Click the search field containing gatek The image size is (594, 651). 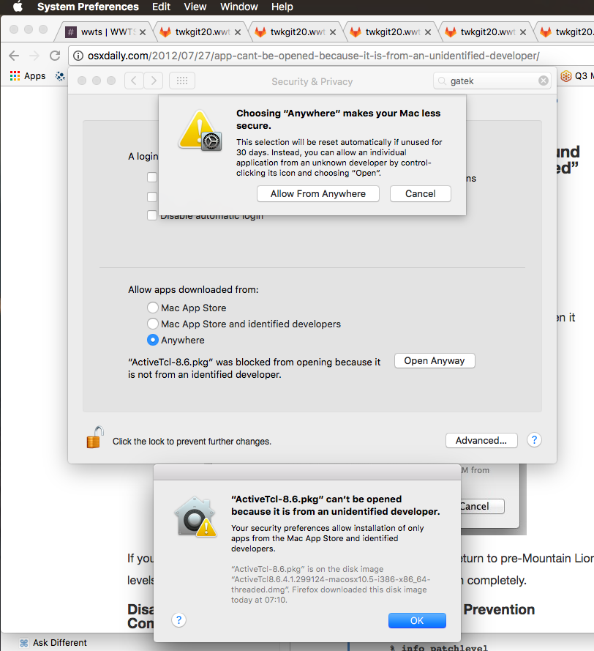[492, 81]
